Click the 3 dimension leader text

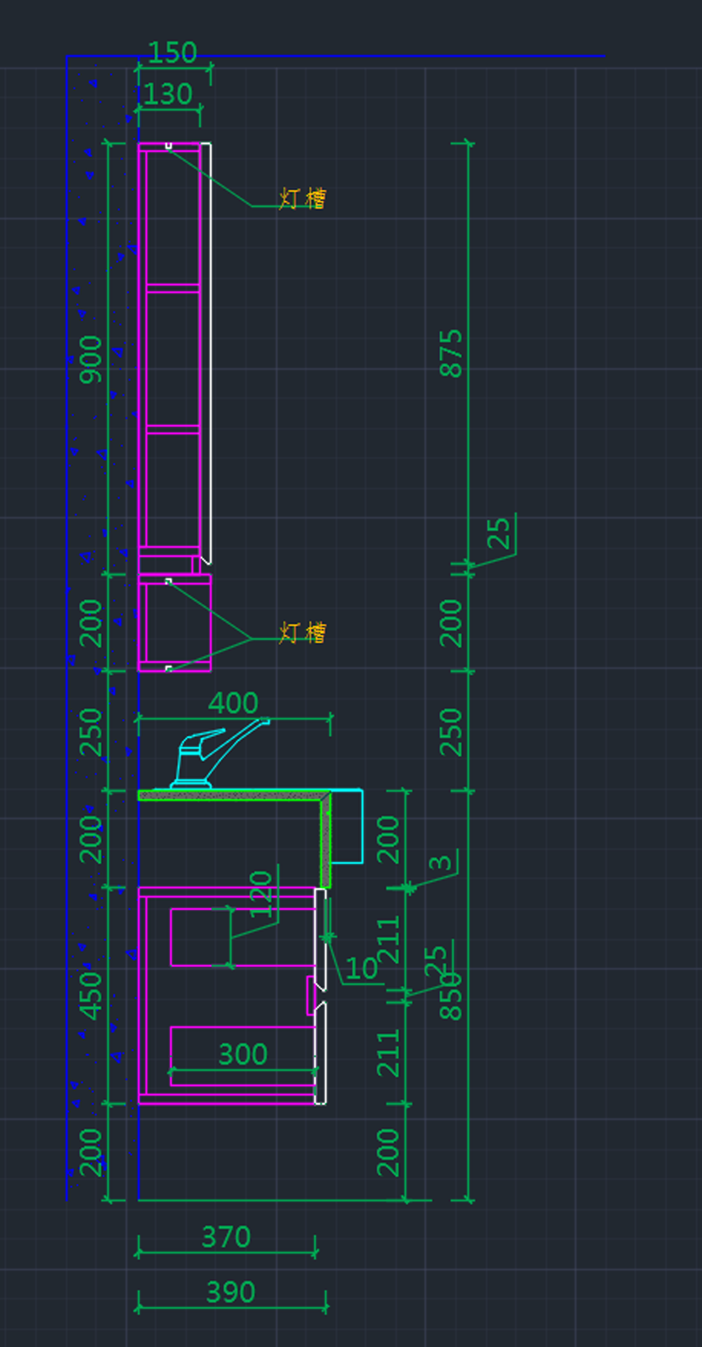pos(440,863)
